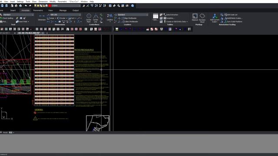Expand the Linear dimension dropdown arrow
Viewport: 278px width, 156px height.
pos(56,18)
